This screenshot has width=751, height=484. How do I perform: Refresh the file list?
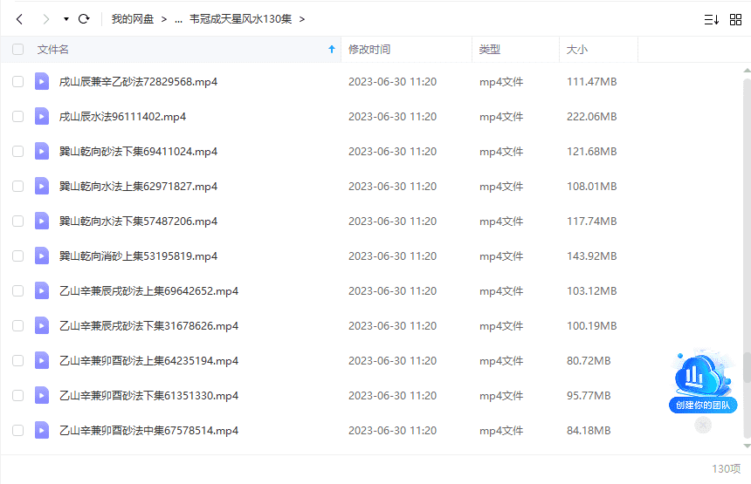coord(84,18)
